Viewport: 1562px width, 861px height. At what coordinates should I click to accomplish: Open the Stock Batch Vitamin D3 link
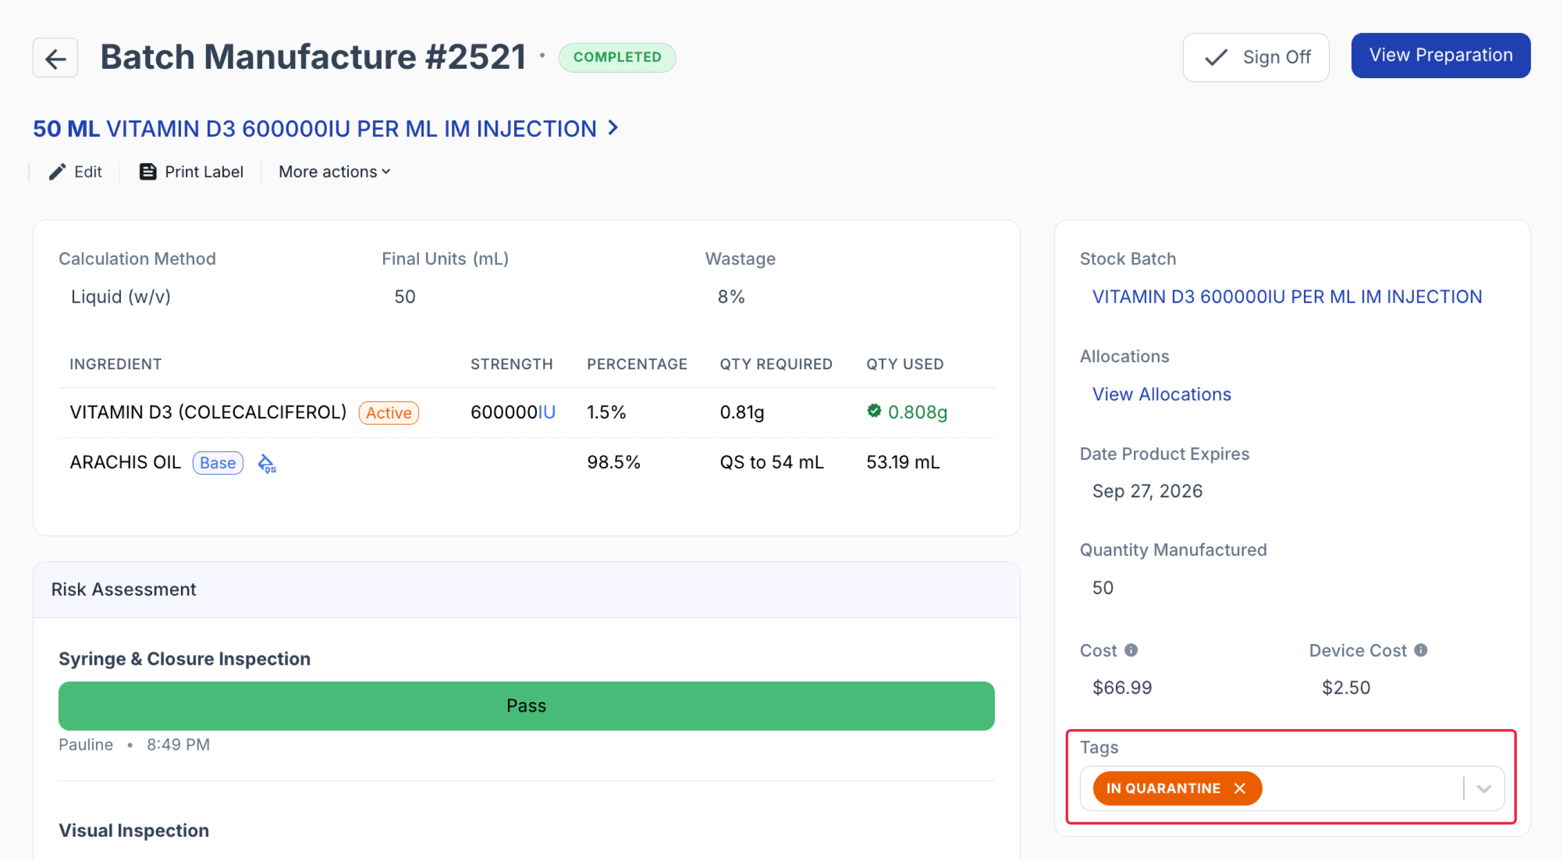tap(1287, 296)
